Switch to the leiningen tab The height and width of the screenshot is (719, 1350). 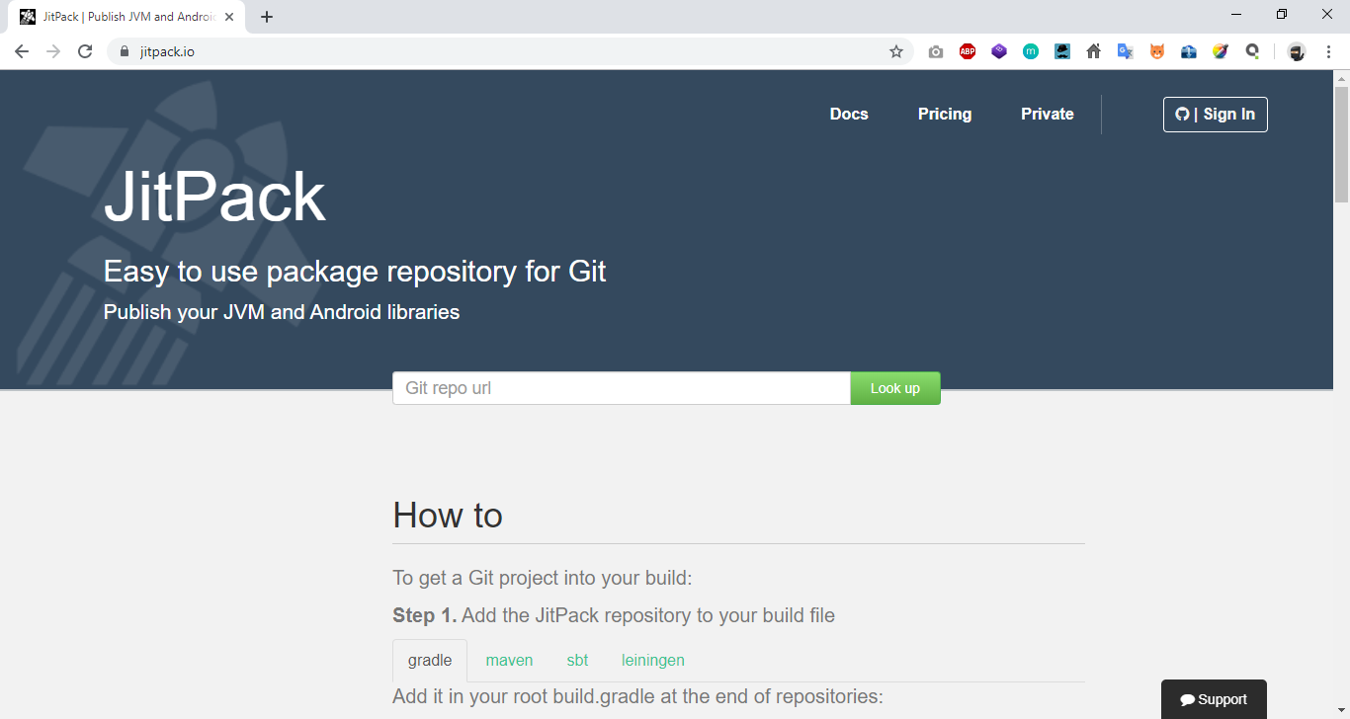point(652,660)
